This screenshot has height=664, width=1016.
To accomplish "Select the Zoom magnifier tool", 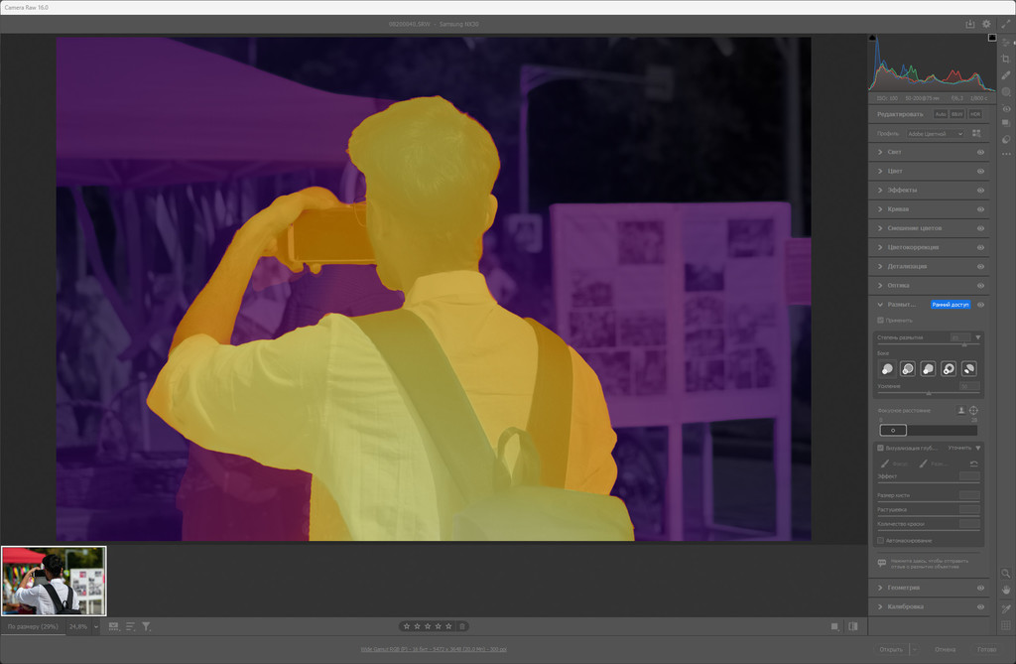I will pyautogui.click(x=1006, y=573).
